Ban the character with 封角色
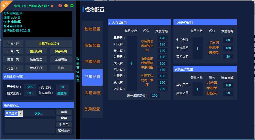The width and height of the screenshot is (255, 140). 64,125
